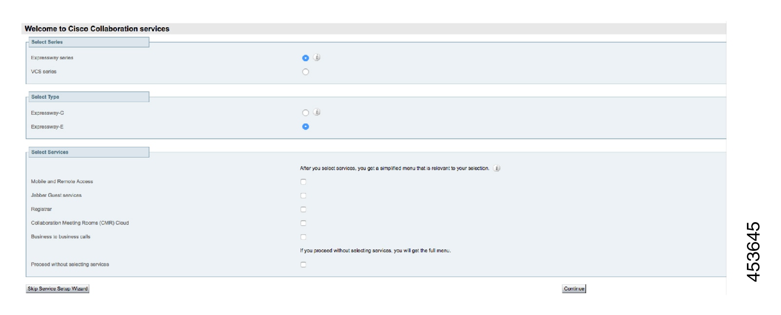Screen dimensions: 781x315
Task: Check Collaboration Meeting Rooms (CMR) Cloud box
Action: (x=303, y=223)
